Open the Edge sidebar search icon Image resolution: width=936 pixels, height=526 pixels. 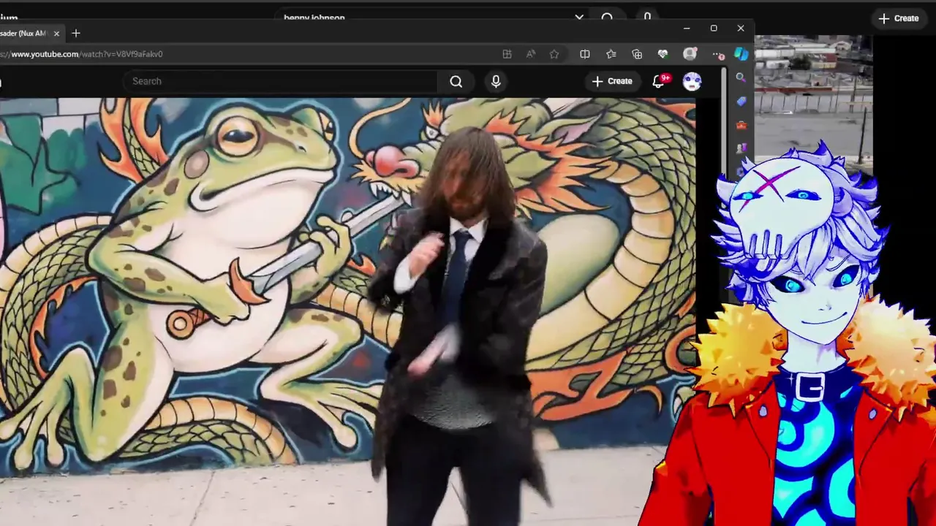coord(741,78)
